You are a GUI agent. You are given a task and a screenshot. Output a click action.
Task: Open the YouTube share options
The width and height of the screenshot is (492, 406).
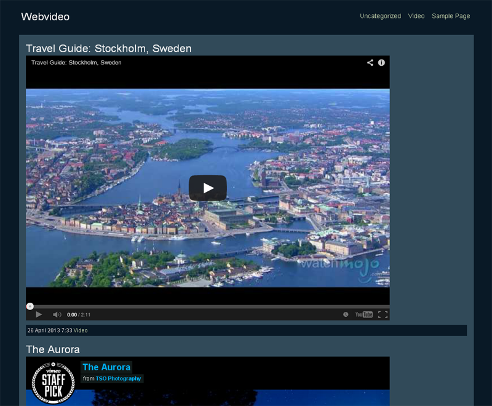click(370, 62)
